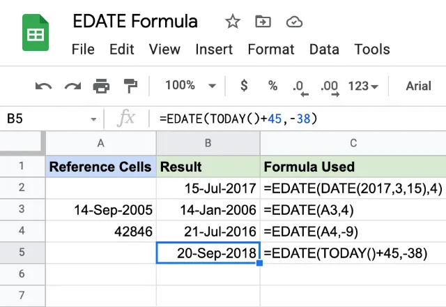
Task: Open the 100% zoom dropdown
Action: (x=190, y=85)
